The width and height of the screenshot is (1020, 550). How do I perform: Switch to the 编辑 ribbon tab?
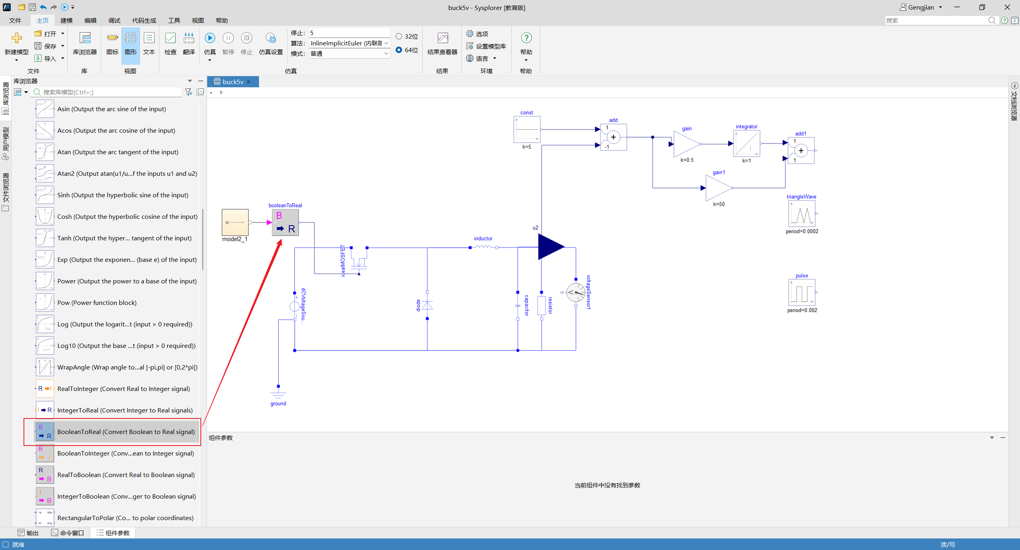[90, 20]
